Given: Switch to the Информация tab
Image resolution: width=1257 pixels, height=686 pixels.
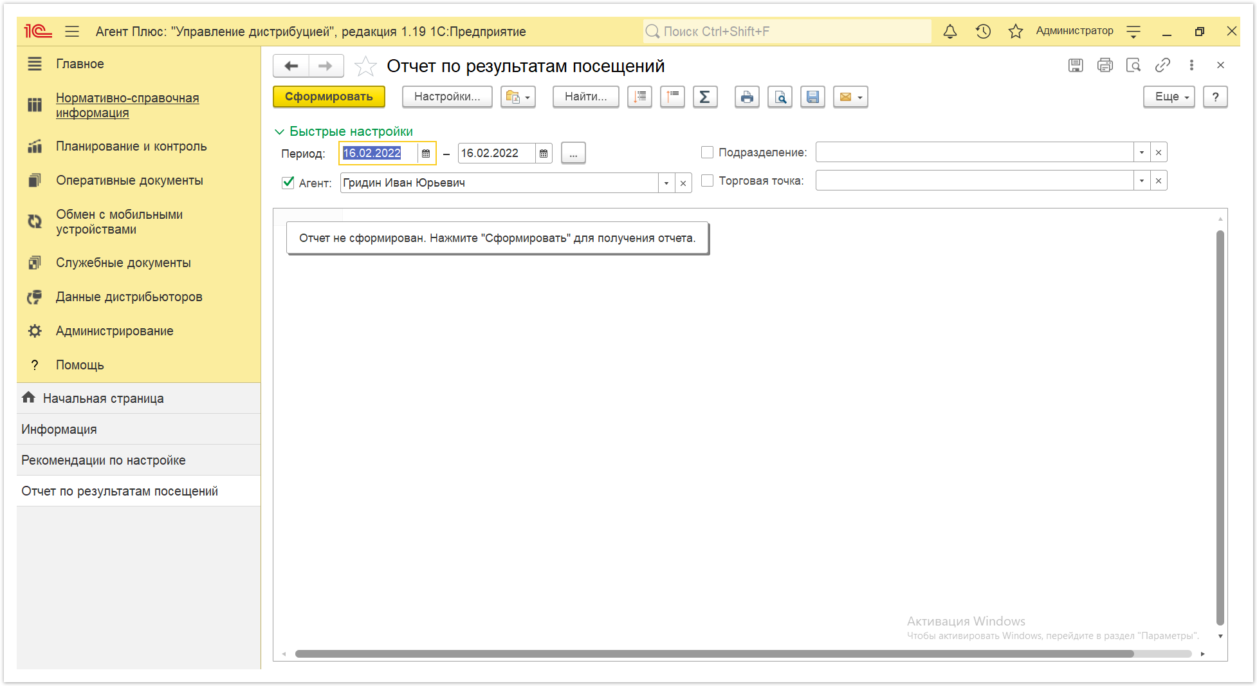Looking at the screenshot, I should click(138, 429).
